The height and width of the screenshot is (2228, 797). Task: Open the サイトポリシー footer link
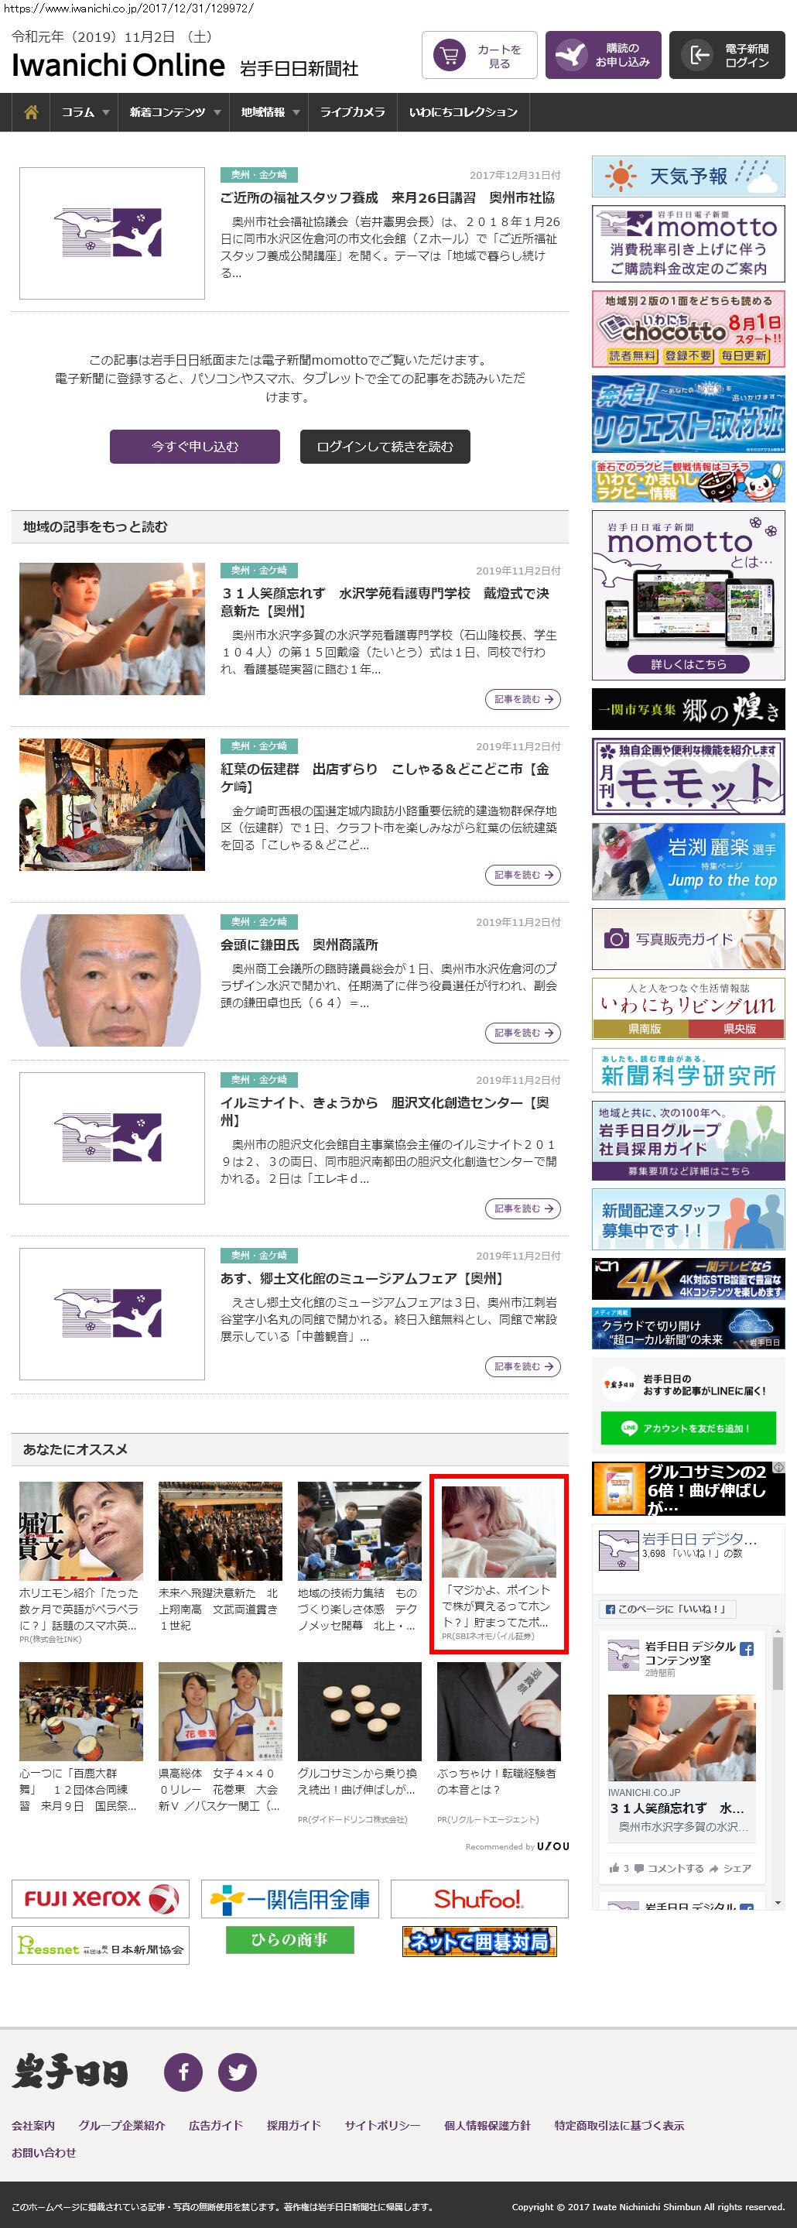pos(382,2125)
